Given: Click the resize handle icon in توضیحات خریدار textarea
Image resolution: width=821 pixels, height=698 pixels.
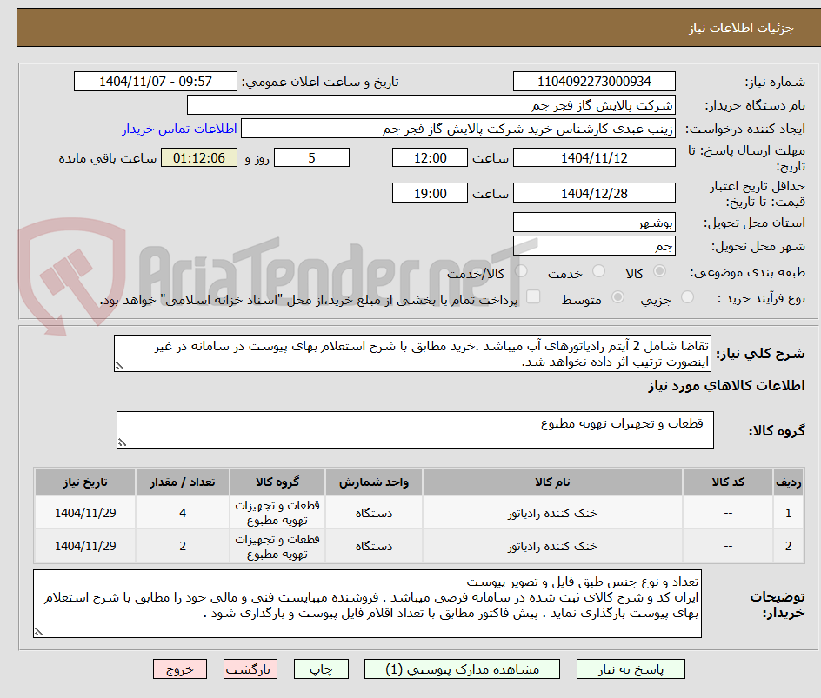Looking at the screenshot, I should [38, 634].
